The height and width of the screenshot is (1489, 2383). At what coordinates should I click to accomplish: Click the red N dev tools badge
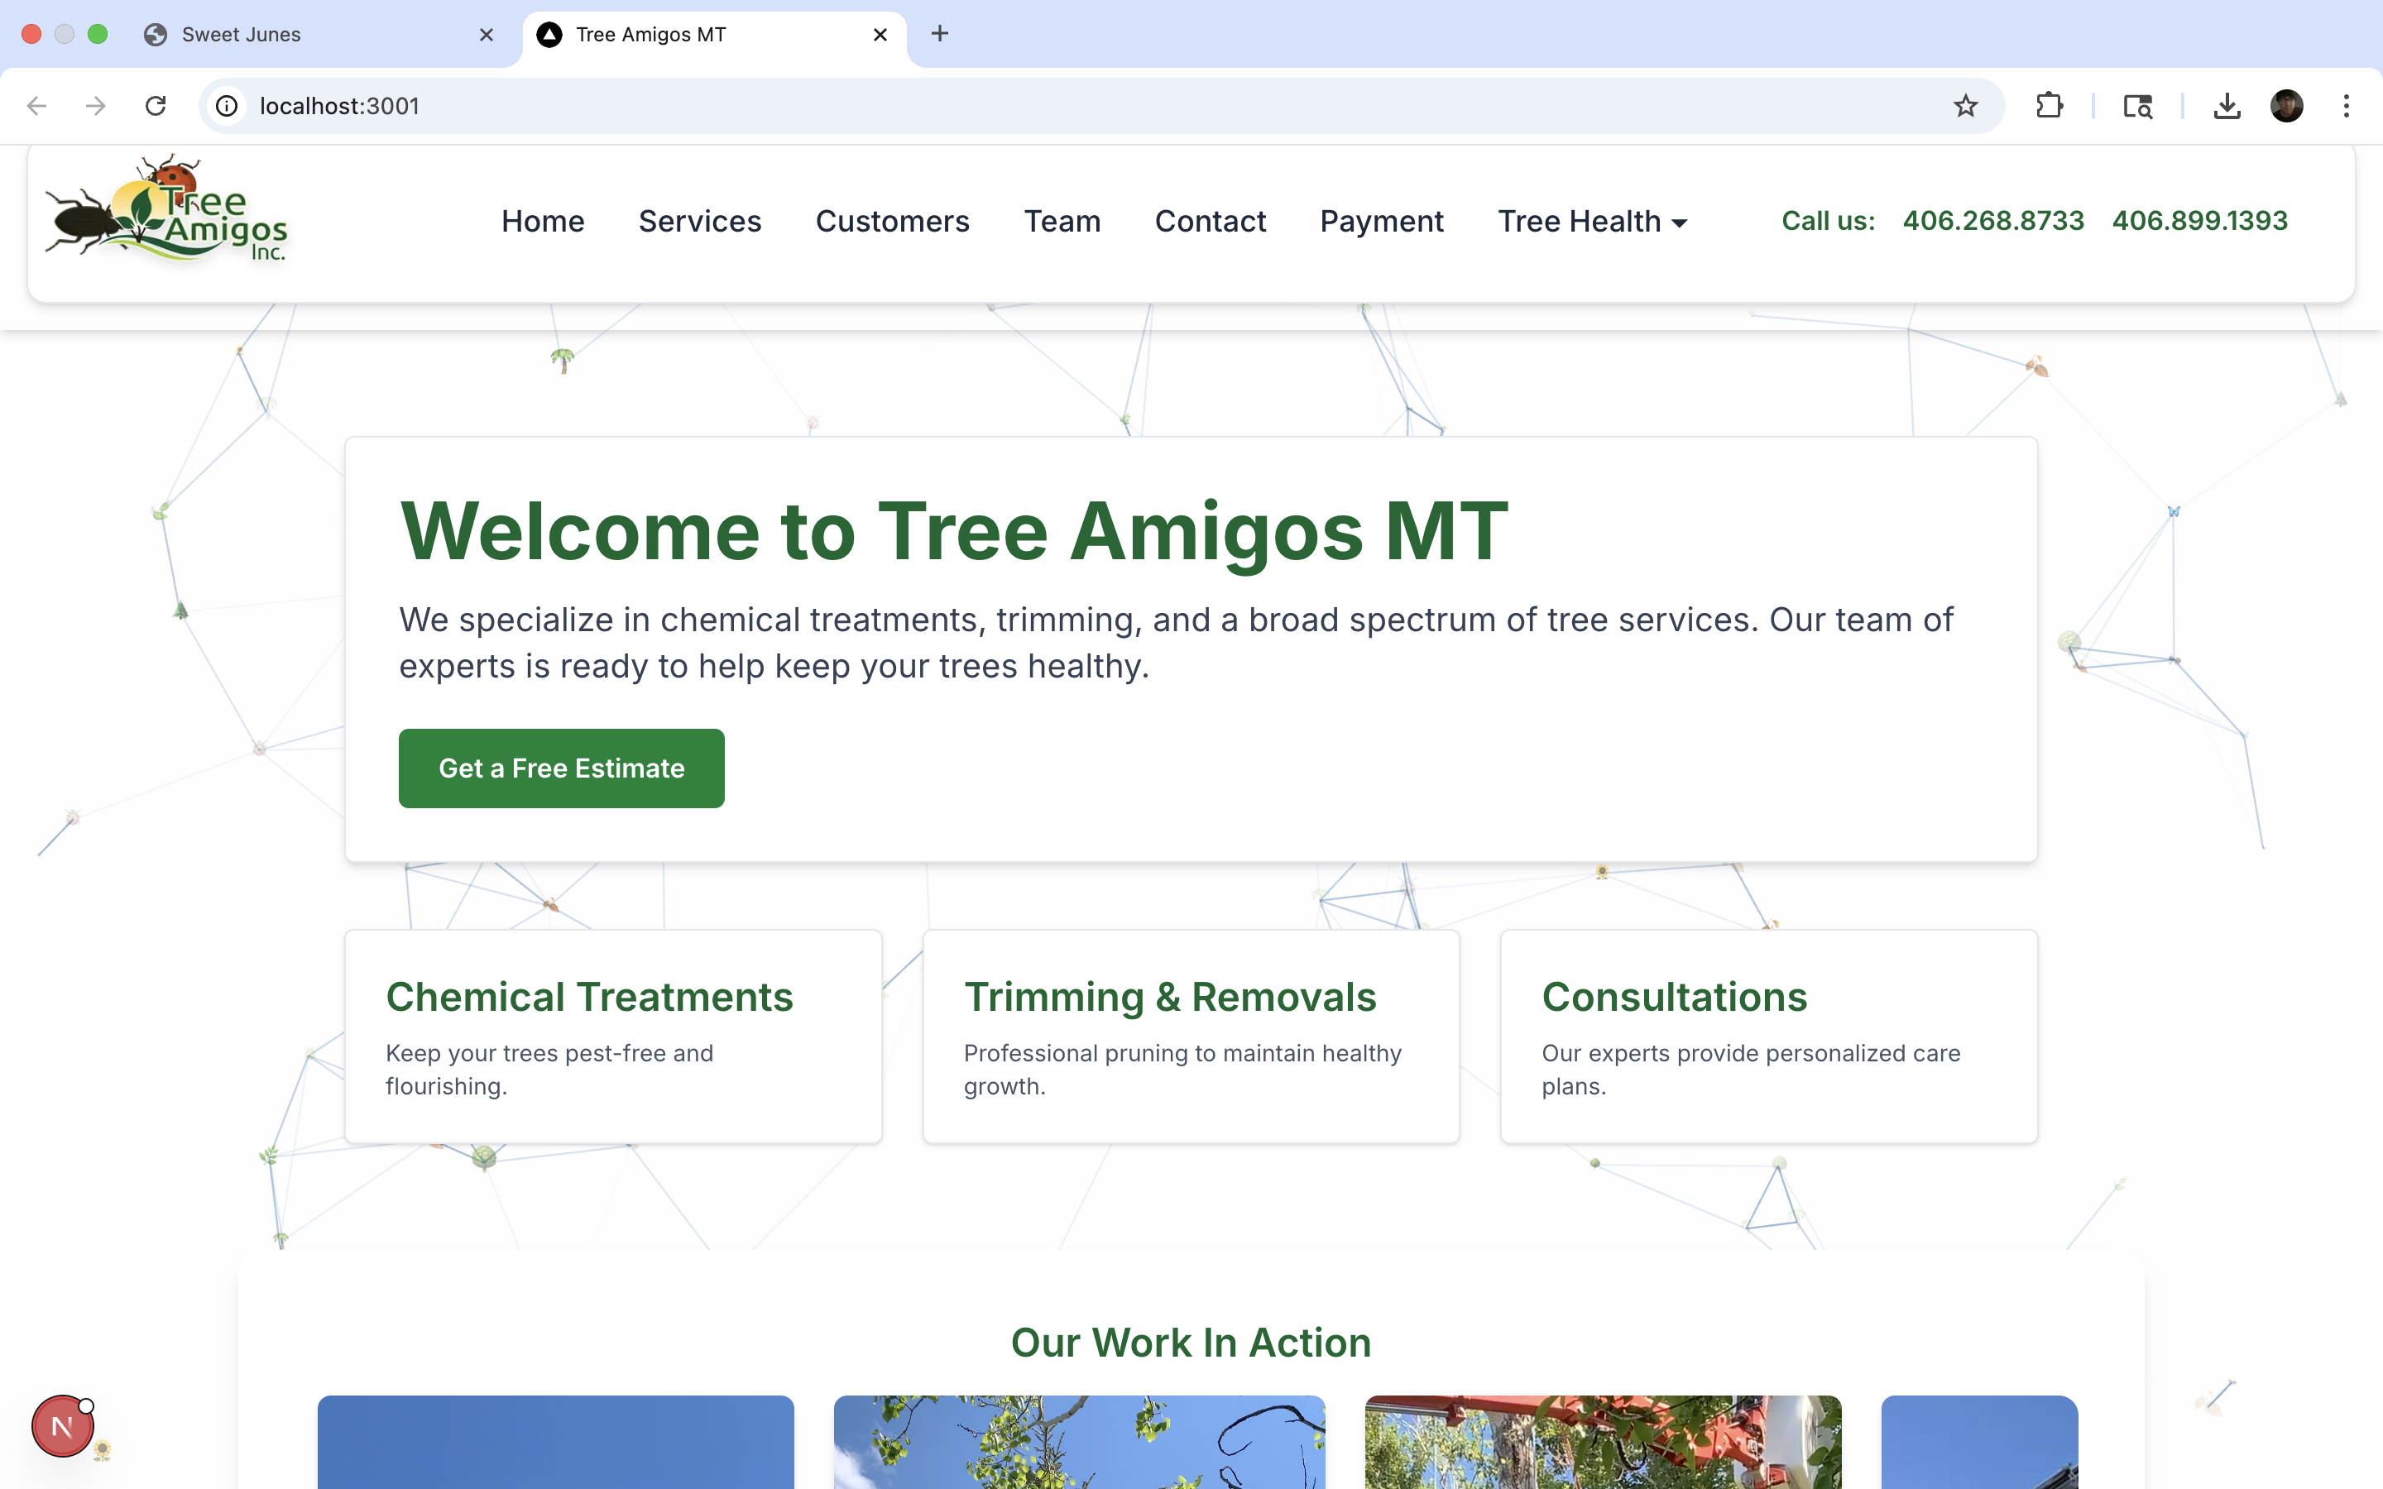click(x=62, y=1425)
